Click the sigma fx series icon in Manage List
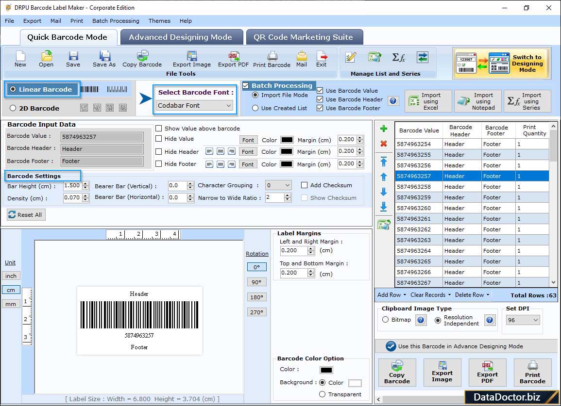Screen dimensions: 561x406 tap(399, 57)
